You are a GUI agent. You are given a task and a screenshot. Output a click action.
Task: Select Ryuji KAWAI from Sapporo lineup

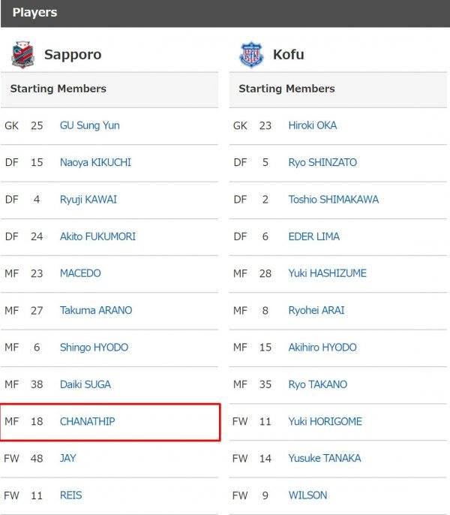[x=88, y=200]
